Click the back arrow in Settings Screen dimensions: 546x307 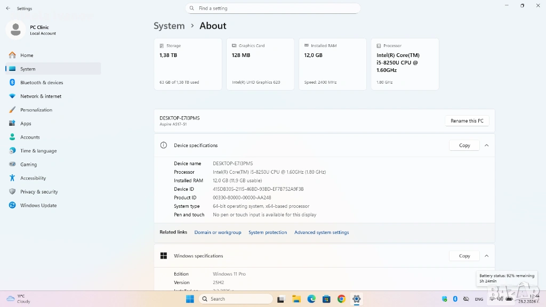pyautogui.click(x=8, y=9)
